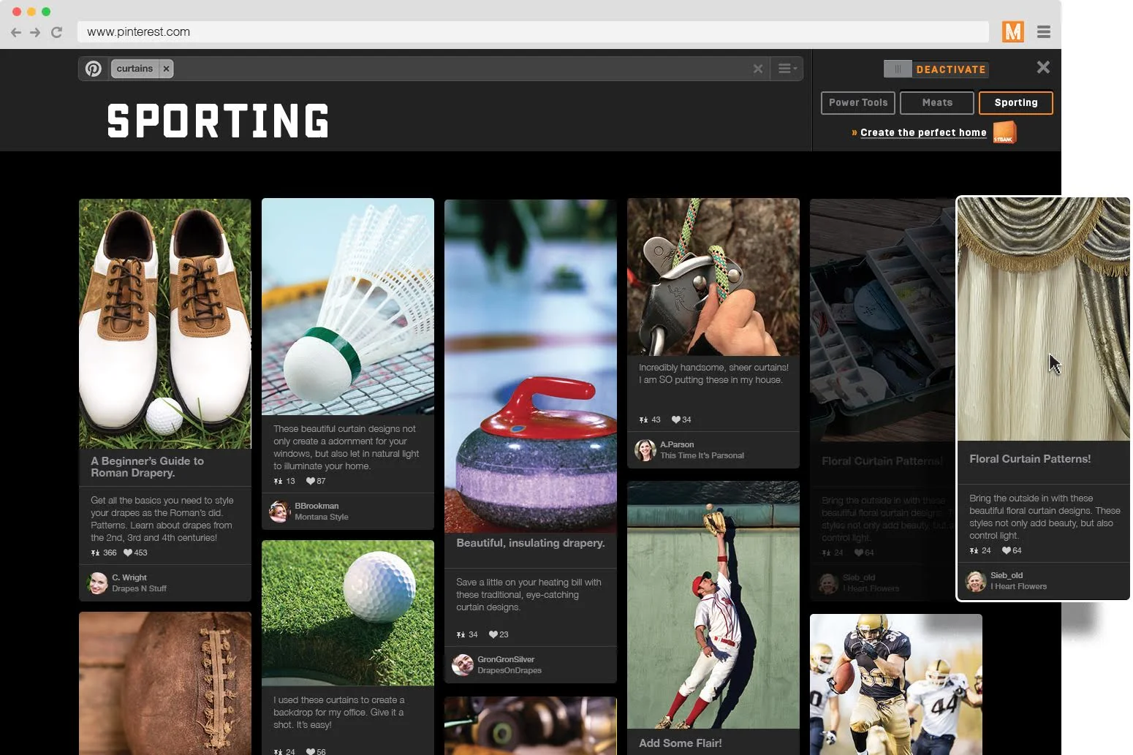The width and height of the screenshot is (1133, 755).
Task: Open the Montana Style board
Action: tap(322, 517)
